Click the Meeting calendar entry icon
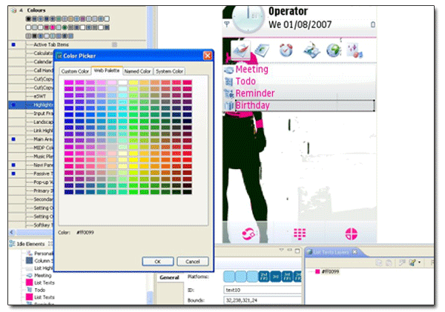This screenshot has width=445, height=312. tap(228, 70)
